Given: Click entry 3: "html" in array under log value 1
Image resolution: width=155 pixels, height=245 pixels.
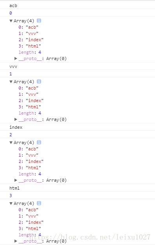Looking at the screenshot, I should coord(30,107).
